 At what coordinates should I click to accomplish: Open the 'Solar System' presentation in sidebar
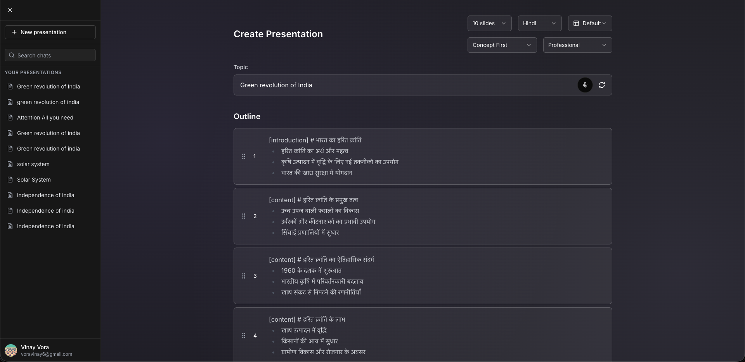pyautogui.click(x=34, y=180)
